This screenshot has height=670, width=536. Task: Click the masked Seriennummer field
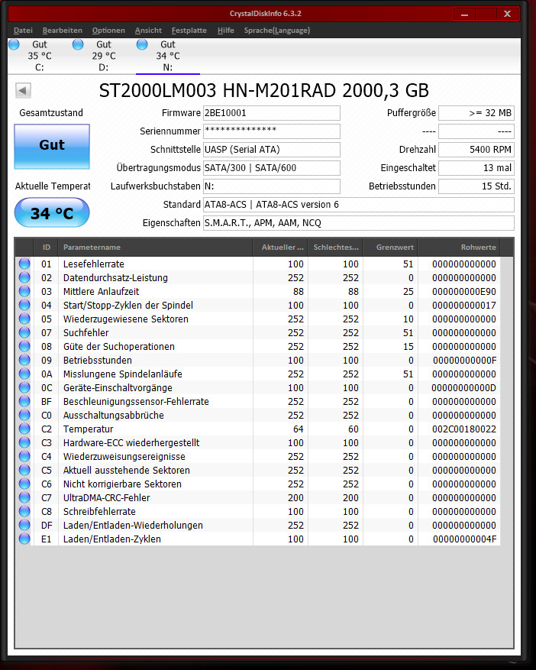[272, 131]
